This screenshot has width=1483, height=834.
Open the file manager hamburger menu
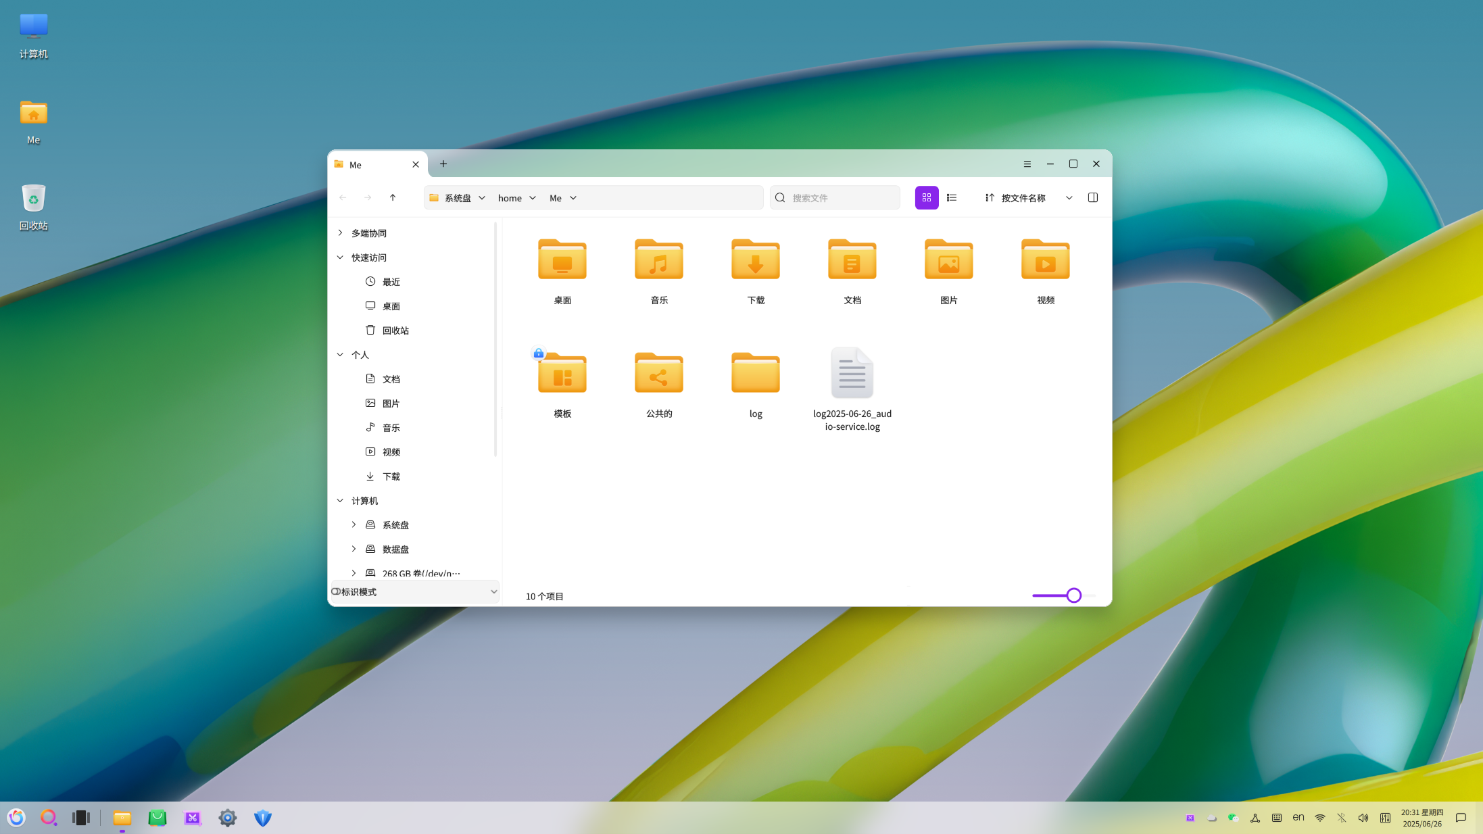pos(1027,164)
